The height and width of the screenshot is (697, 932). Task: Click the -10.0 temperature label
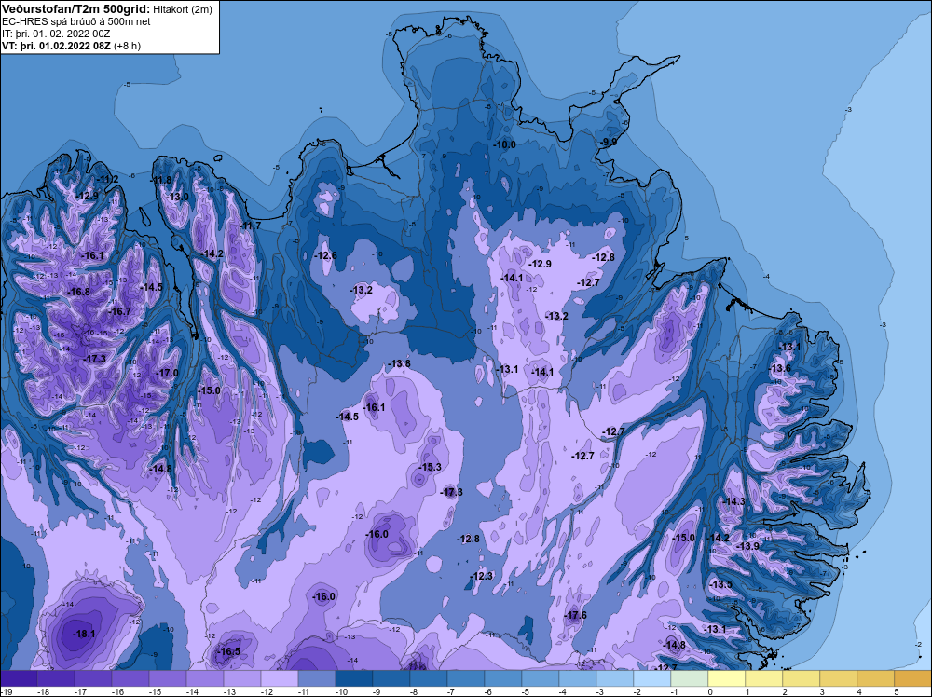(504, 144)
